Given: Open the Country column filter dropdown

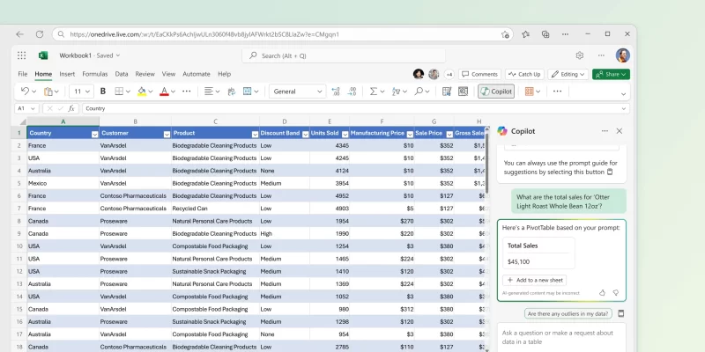Looking at the screenshot, I should pos(95,135).
